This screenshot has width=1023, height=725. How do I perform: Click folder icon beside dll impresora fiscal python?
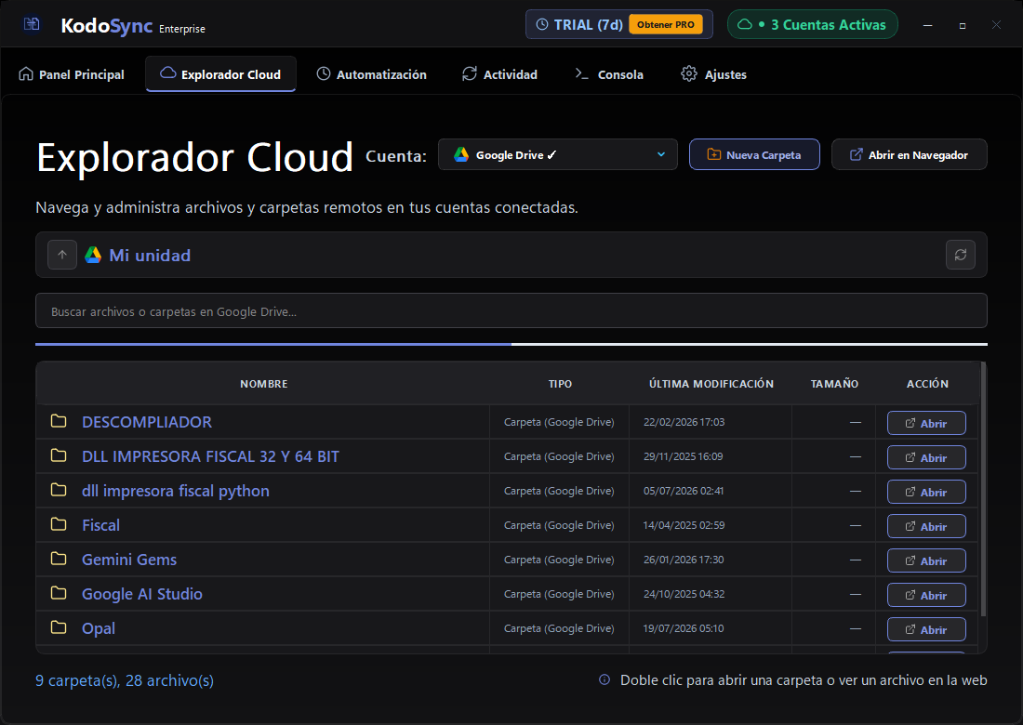[x=59, y=490]
